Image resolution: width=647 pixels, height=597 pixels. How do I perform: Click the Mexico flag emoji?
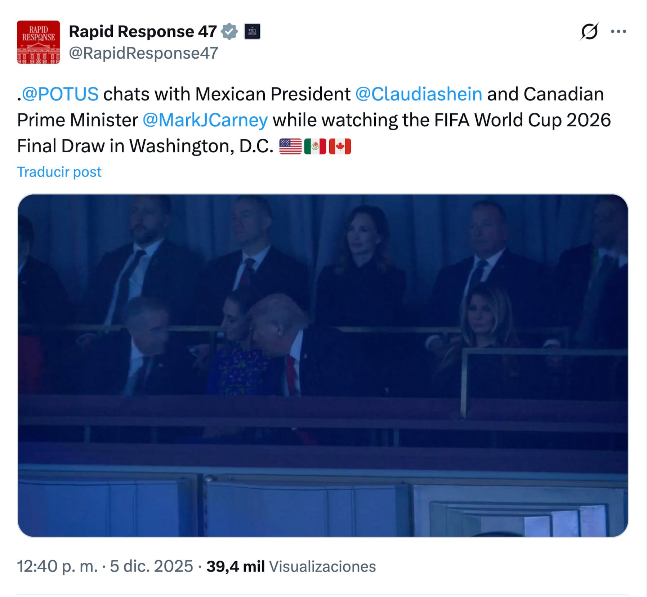click(316, 147)
